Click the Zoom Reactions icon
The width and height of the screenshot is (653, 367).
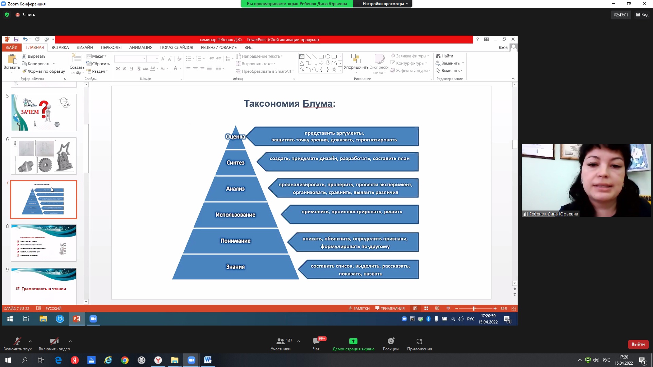[x=390, y=341]
